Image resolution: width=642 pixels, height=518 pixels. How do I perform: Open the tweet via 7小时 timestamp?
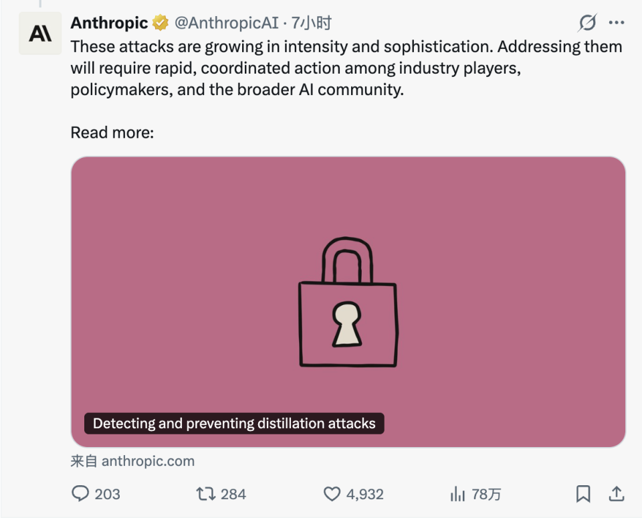311,23
